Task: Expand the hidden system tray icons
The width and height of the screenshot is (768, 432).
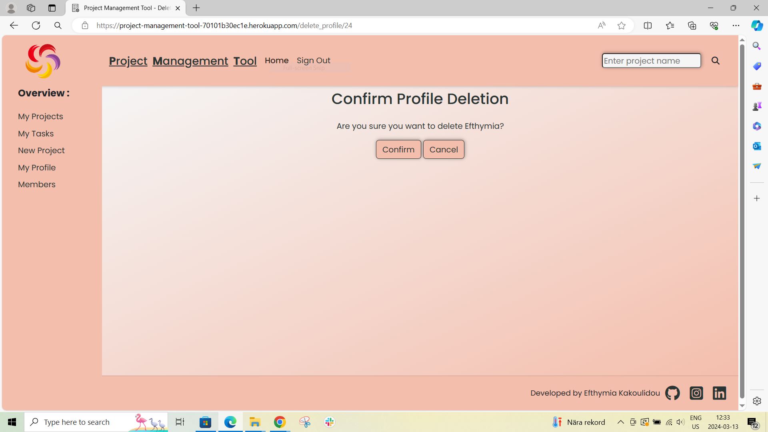Action: point(620,422)
